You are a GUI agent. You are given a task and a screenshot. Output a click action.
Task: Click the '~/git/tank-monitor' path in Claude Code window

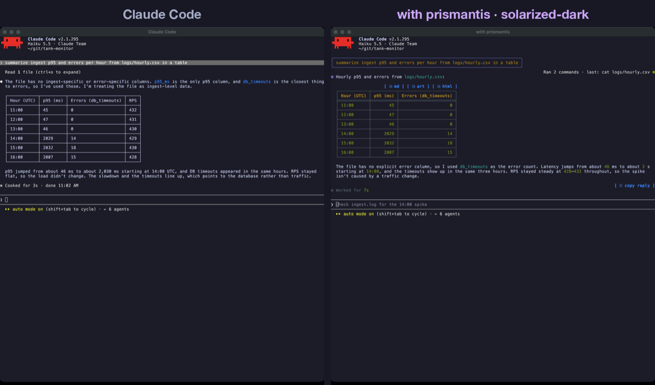tap(50, 49)
